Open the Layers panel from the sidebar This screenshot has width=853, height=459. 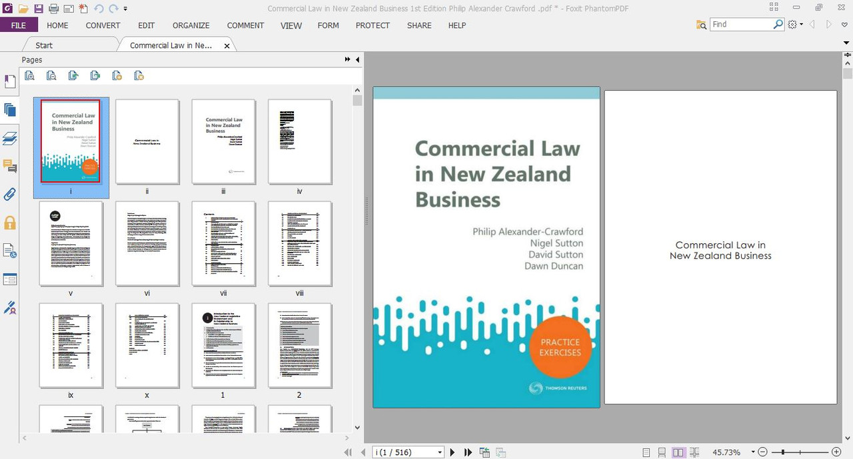point(9,139)
